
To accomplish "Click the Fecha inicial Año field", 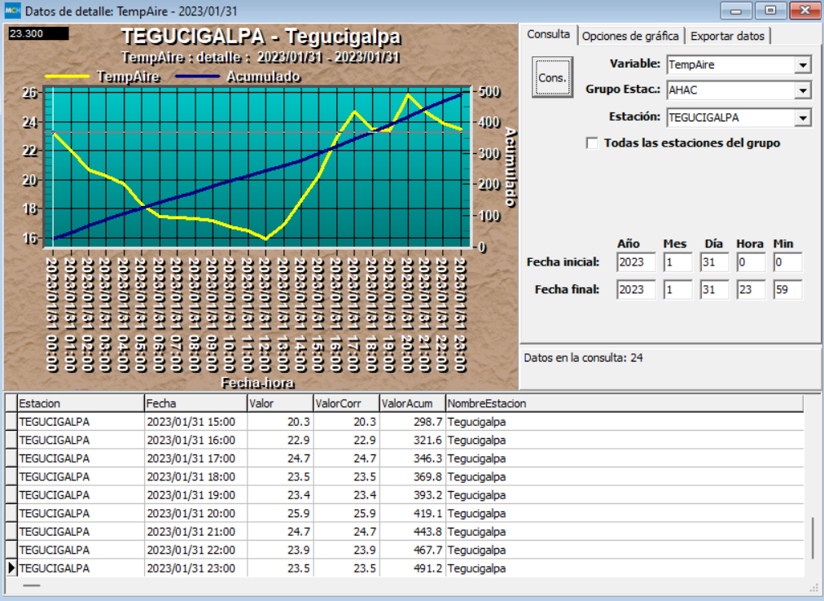I will tap(636, 262).
